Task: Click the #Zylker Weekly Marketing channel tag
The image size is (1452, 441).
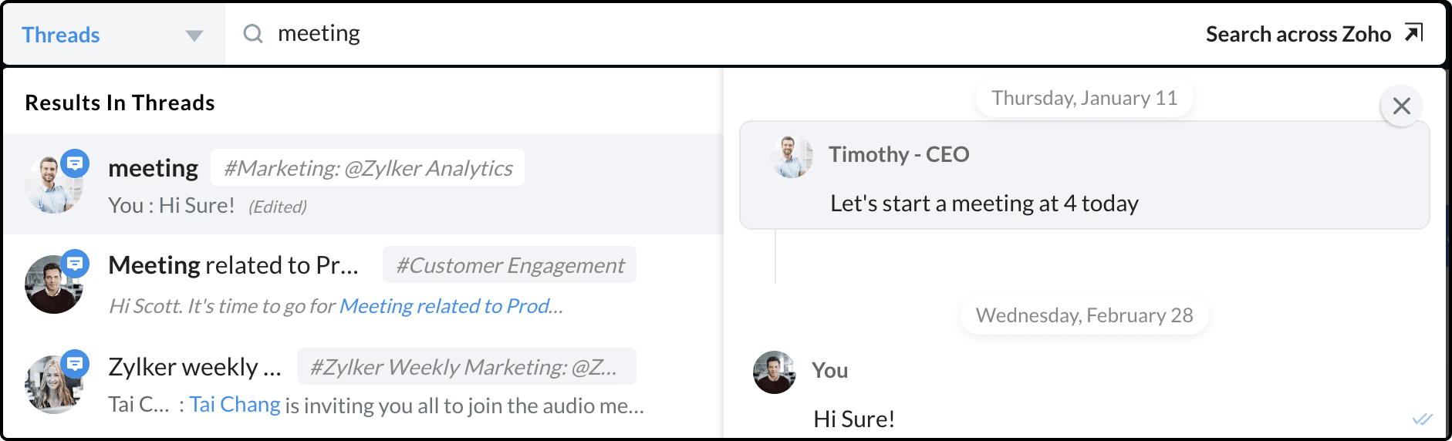Action: pyautogui.click(x=466, y=367)
